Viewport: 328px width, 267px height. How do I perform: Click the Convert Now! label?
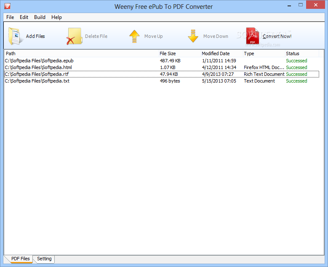(277, 36)
